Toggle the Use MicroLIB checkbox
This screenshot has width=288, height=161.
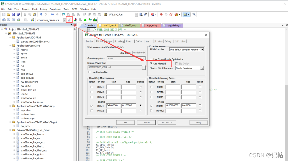(x=151, y=63)
